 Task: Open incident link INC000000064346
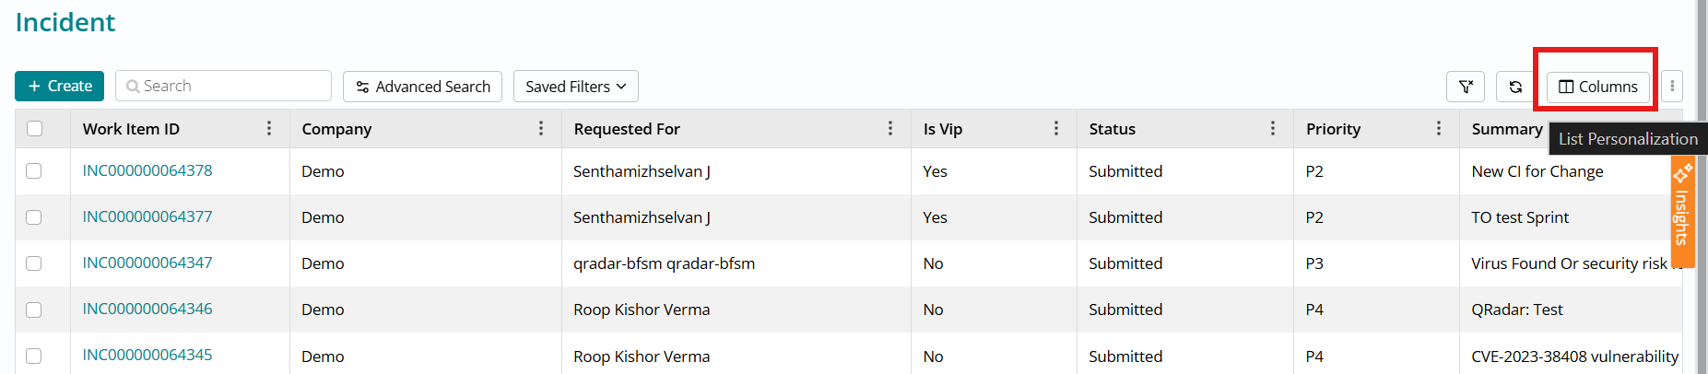pos(147,309)
